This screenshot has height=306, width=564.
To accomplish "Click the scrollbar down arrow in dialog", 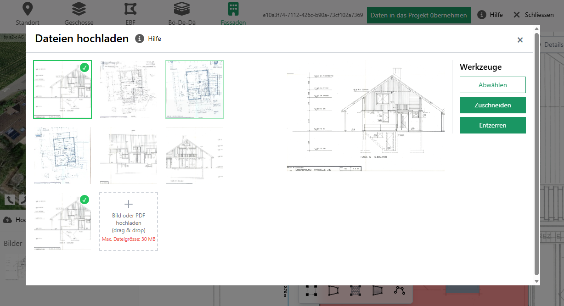I will click(x=537, y=281).
